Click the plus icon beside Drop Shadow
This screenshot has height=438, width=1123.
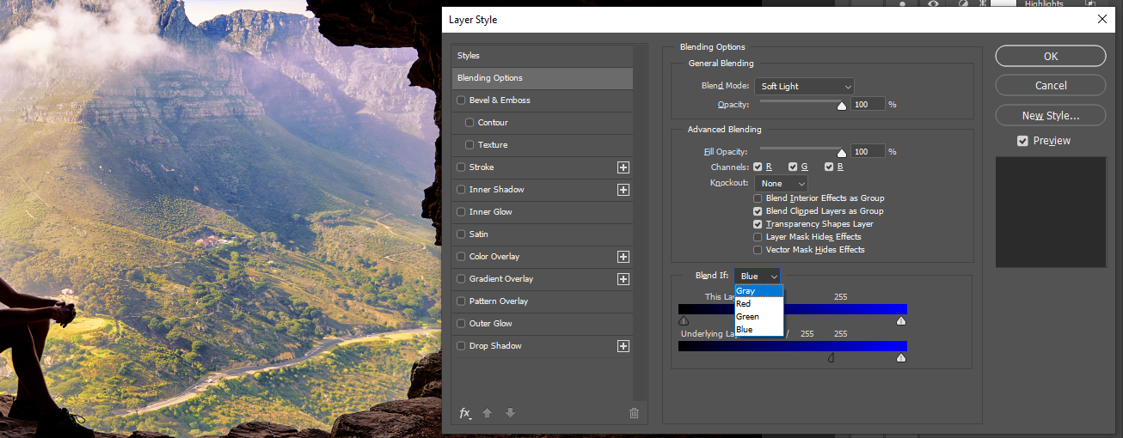(x=623, y=346)
